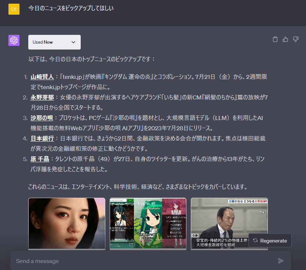The image size is (306, 270).
Task: Click the ChatGPT avatar icon
Action: 14,40
